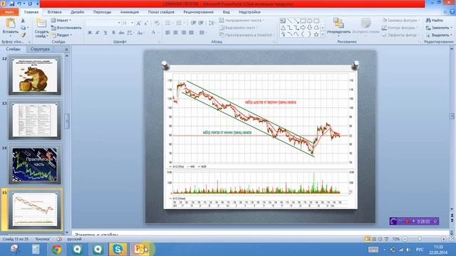Viewport: 456px width, 256px height.
Task: Open the font name dropdown
Action: pos(119,23)
